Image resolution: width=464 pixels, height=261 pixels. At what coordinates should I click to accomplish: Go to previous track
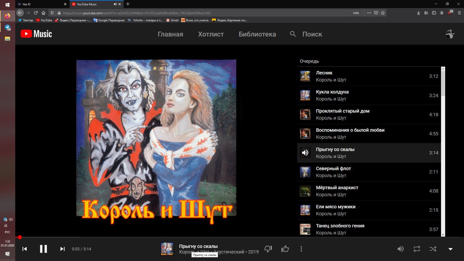[25, 249]
